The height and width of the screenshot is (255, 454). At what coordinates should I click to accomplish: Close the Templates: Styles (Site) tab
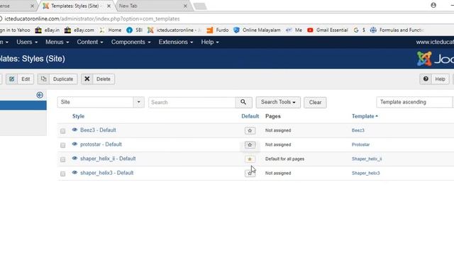pos(109,6)
